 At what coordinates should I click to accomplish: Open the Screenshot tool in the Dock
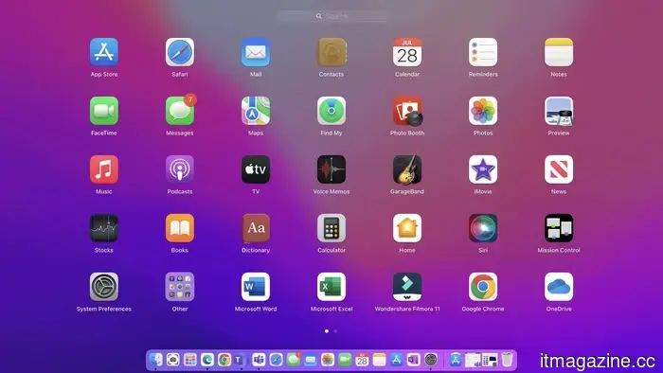point(173,360)
